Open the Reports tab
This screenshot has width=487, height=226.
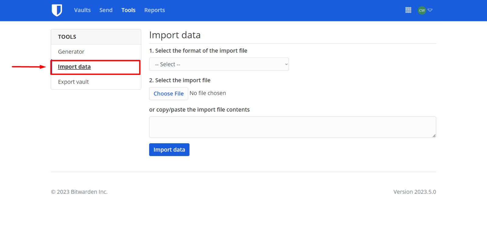pos(155,10)
